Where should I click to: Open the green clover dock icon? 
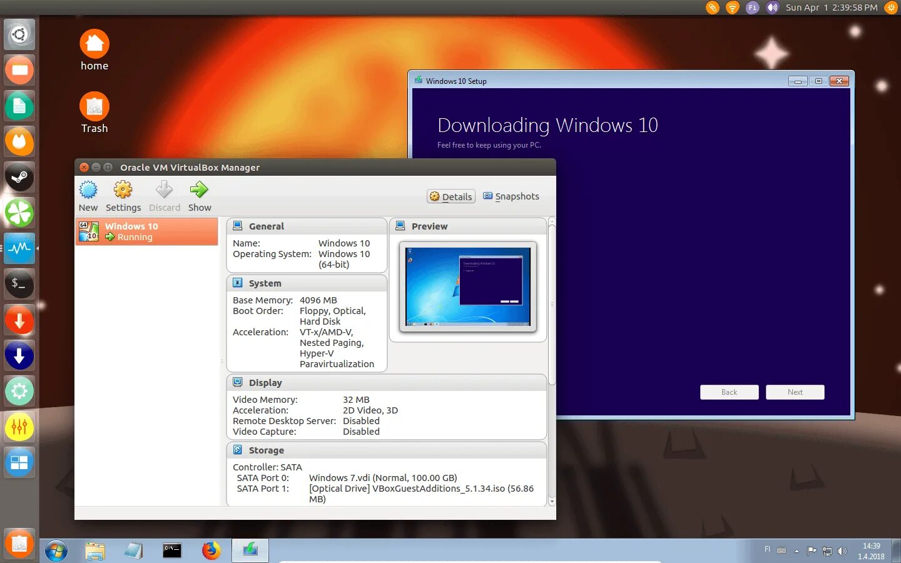[x=19, y=213]
